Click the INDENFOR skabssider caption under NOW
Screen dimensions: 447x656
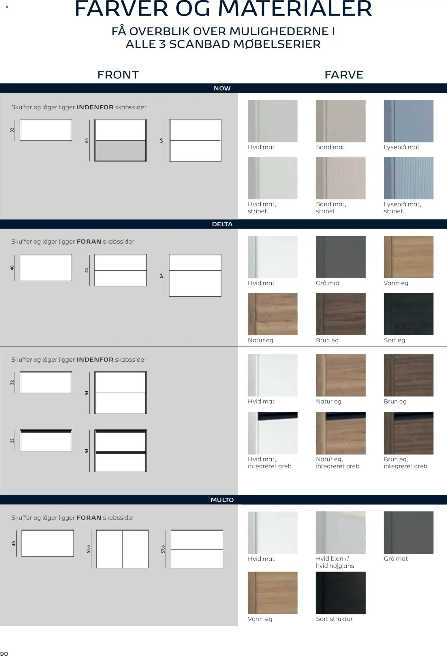79,107
